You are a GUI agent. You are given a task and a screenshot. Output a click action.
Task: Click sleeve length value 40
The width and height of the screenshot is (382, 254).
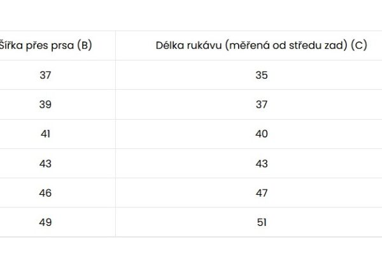[262, 134]
